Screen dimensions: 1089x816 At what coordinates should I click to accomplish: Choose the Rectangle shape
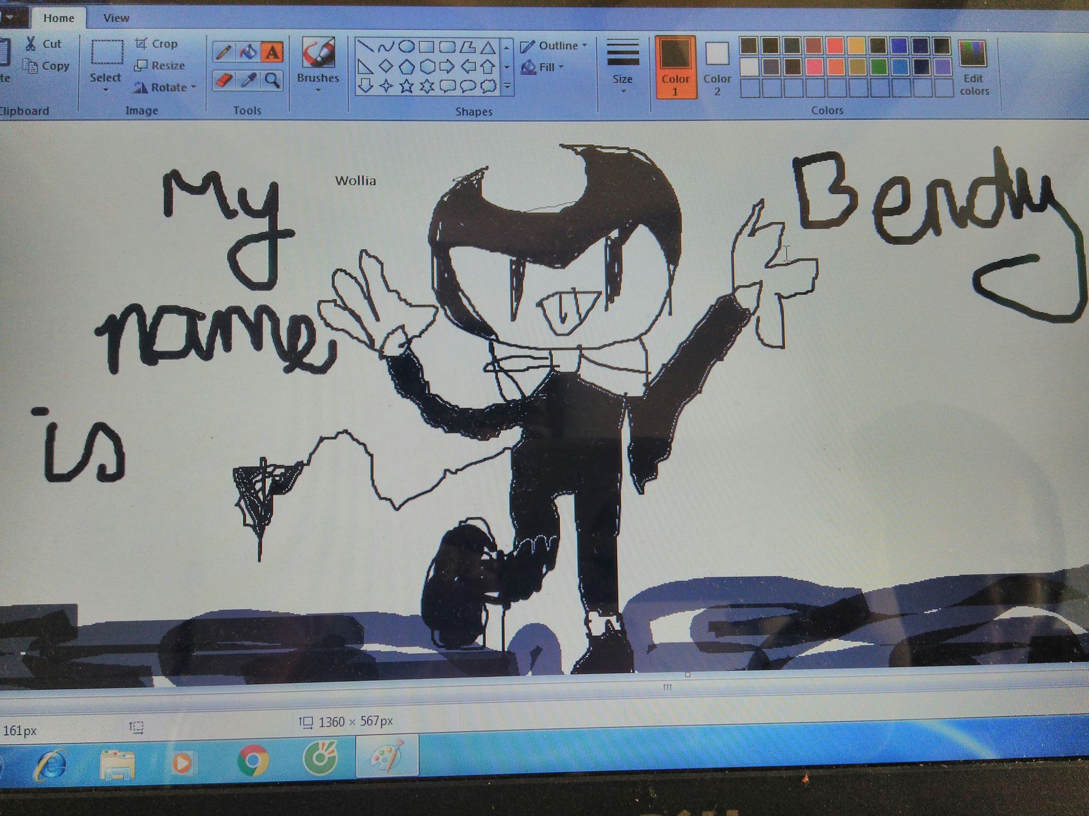[x=427, y=46]
